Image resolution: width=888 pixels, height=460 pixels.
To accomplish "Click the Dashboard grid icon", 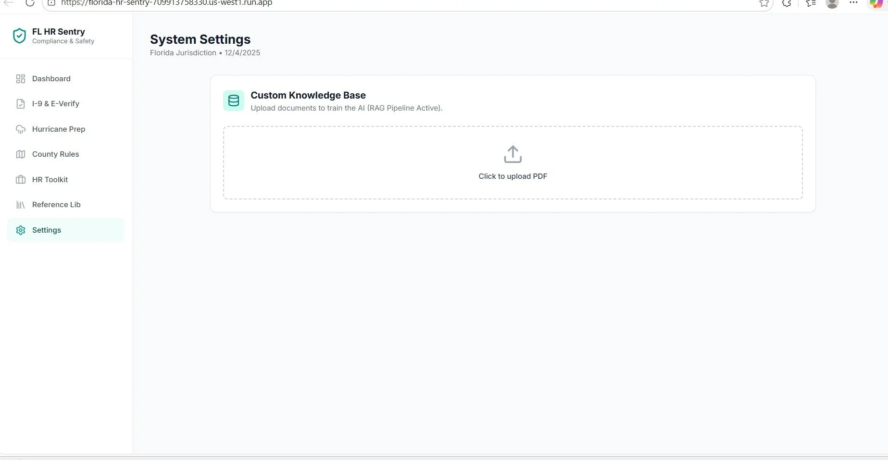I will [21, 79].
